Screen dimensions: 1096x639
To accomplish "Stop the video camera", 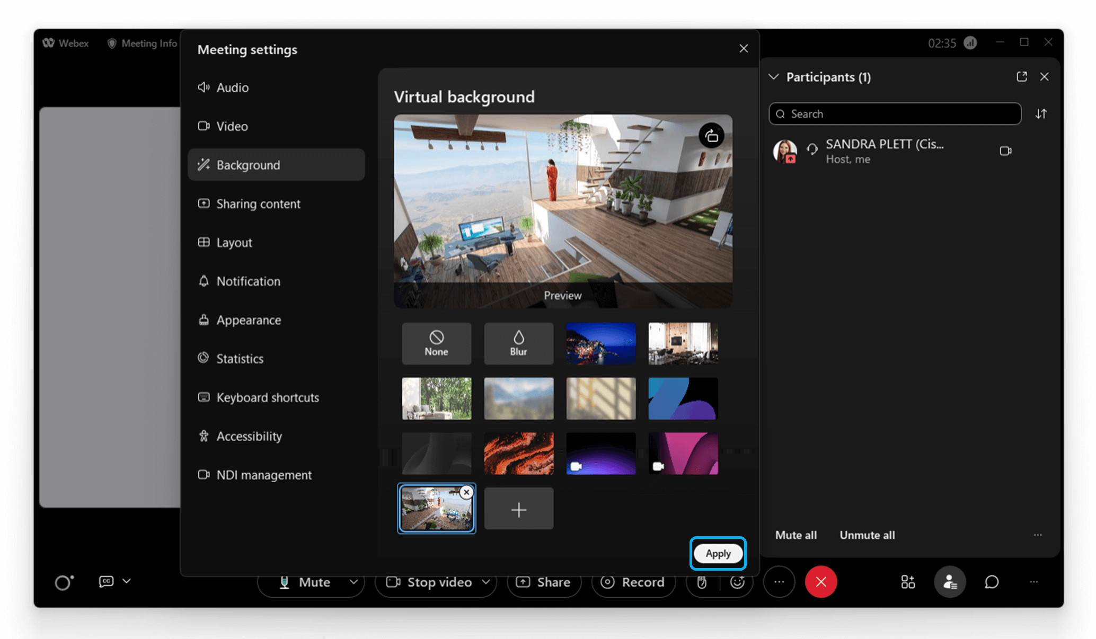I will coord(429,582).
